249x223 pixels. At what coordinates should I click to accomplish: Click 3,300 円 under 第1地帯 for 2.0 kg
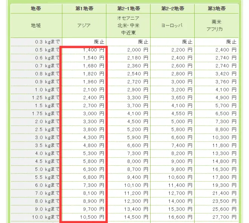(94, 121)
